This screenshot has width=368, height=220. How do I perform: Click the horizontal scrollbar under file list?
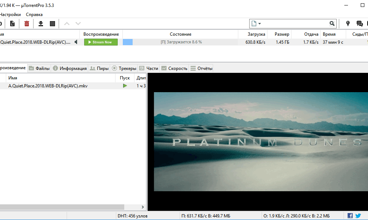(69, 207)
